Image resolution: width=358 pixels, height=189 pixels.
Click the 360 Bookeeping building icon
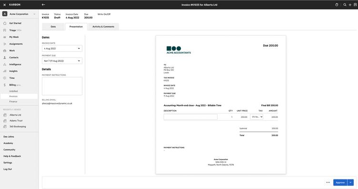click(5, 127)
